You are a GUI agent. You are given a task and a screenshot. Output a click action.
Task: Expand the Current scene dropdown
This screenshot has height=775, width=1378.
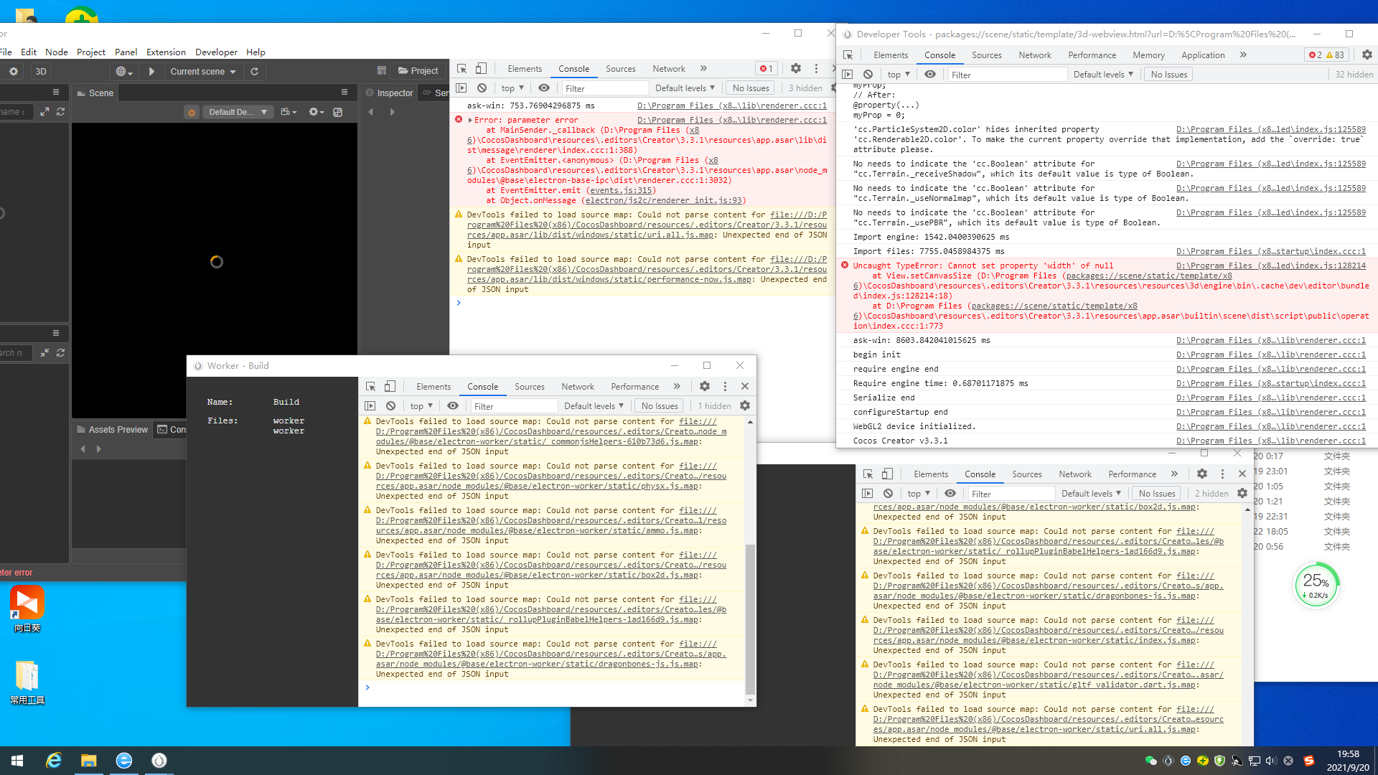click(203, 71)
